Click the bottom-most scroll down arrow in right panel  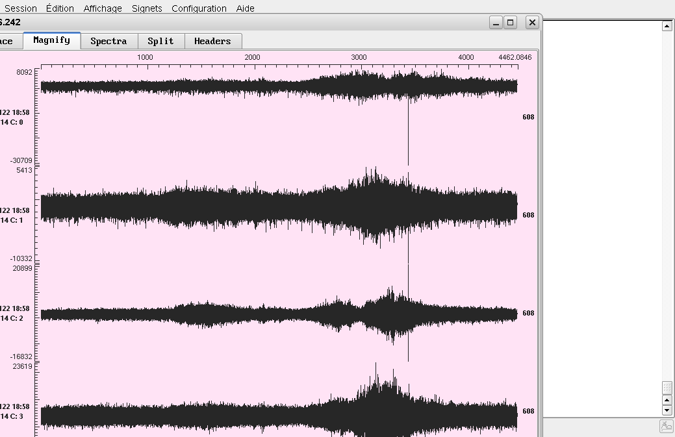[x=667, y=410]
